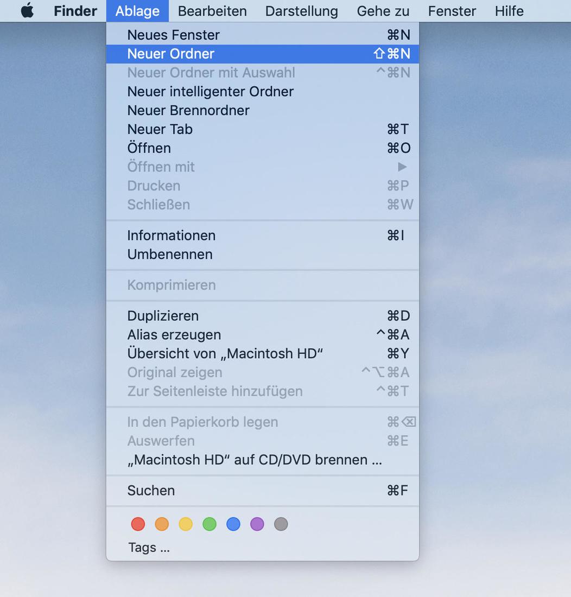Open the Hilfe menu

509,11
